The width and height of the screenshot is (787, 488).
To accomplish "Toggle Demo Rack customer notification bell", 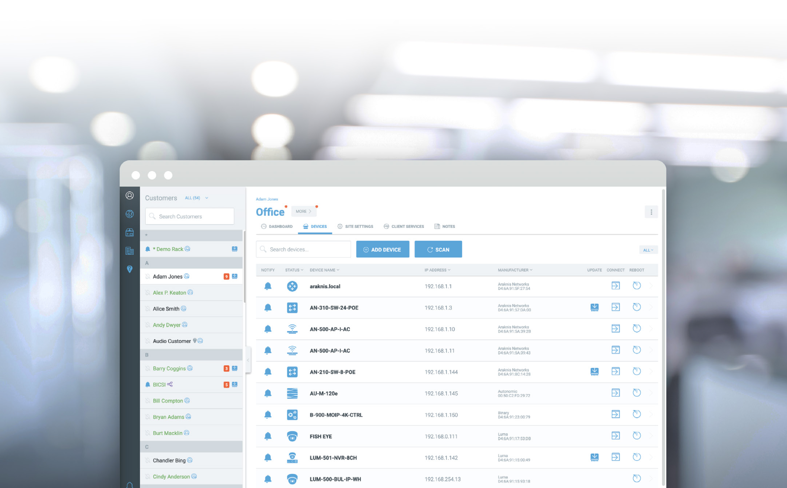I will [x=148, y=249].
